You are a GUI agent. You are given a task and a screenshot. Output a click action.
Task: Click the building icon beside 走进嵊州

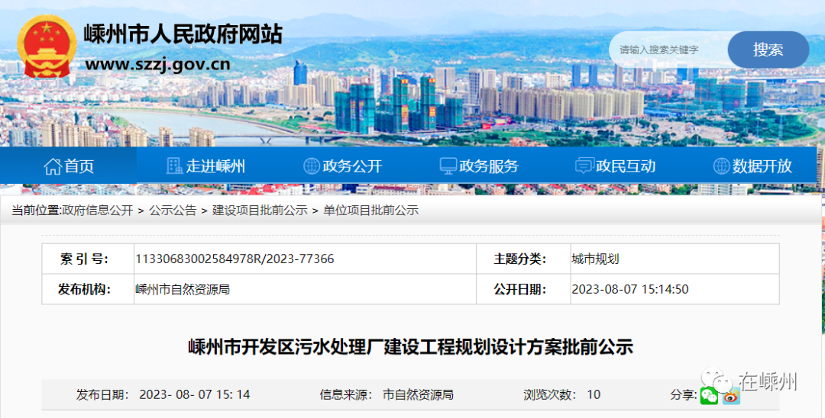coord(174,166)
